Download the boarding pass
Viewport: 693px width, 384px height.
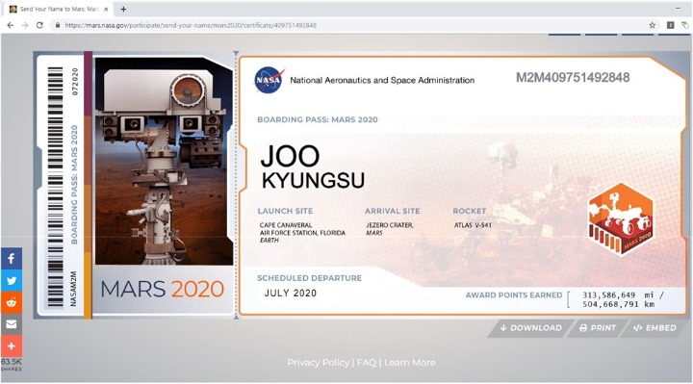pos(531,328)
